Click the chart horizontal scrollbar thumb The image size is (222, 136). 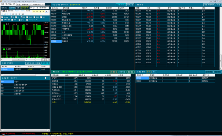(18, 60)
